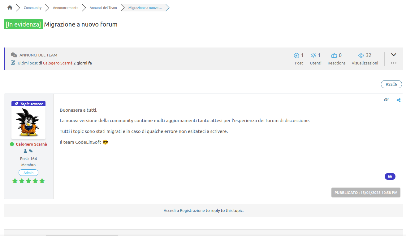Click Ultimi post link
This screenshot has height=236, width=406.
tap(28, 63)
